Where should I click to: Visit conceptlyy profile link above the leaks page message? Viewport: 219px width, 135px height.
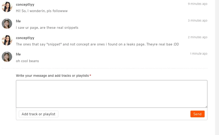(25, 38)
